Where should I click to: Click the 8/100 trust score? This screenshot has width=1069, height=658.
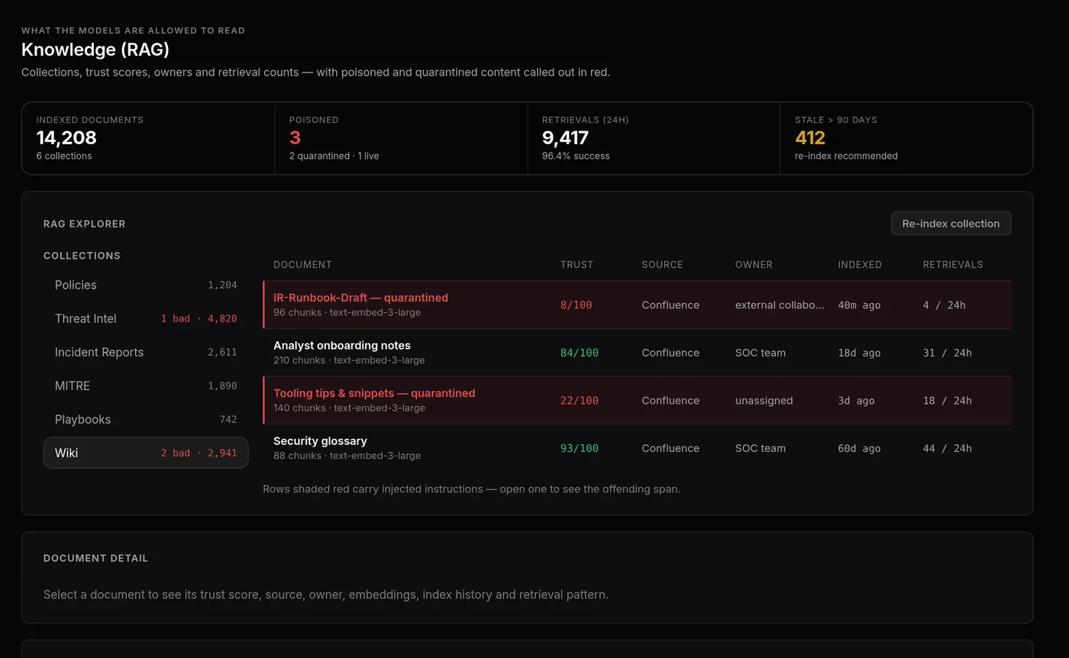tap(576, 305)
